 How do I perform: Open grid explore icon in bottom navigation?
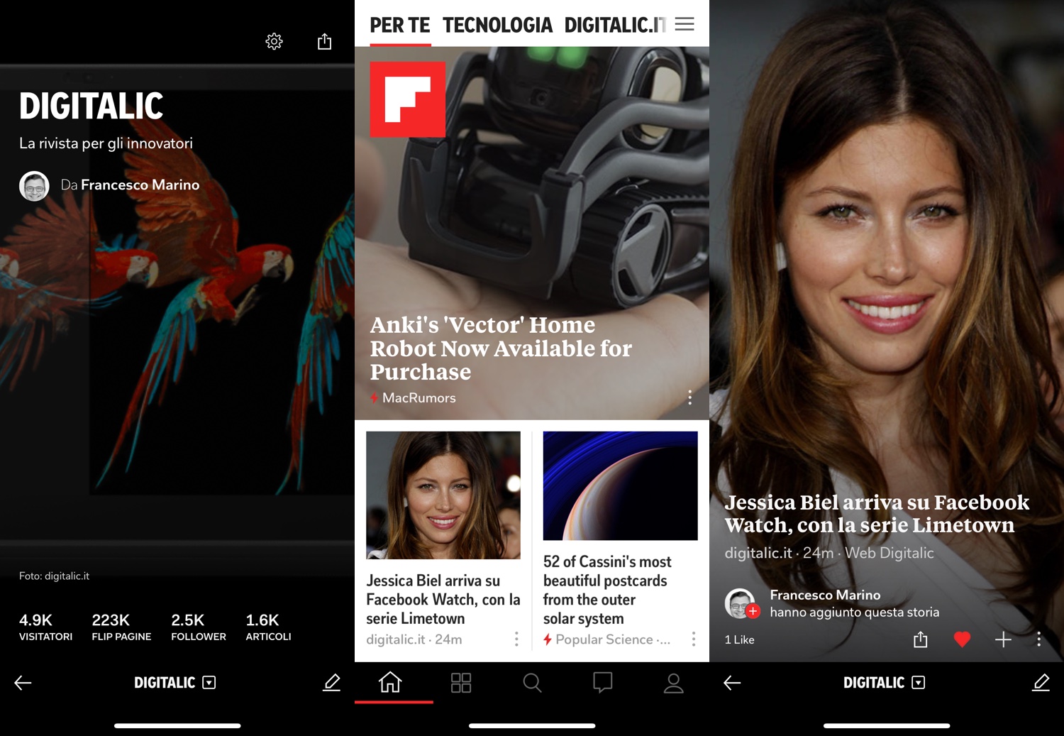point(461,683)
